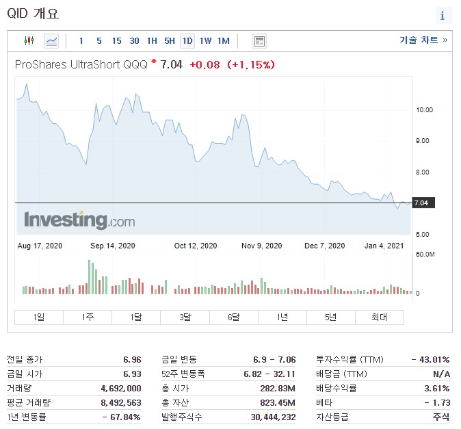Show the 1년 time range
The height and width of the screenshot is (429, 461).
click(282, 317)
